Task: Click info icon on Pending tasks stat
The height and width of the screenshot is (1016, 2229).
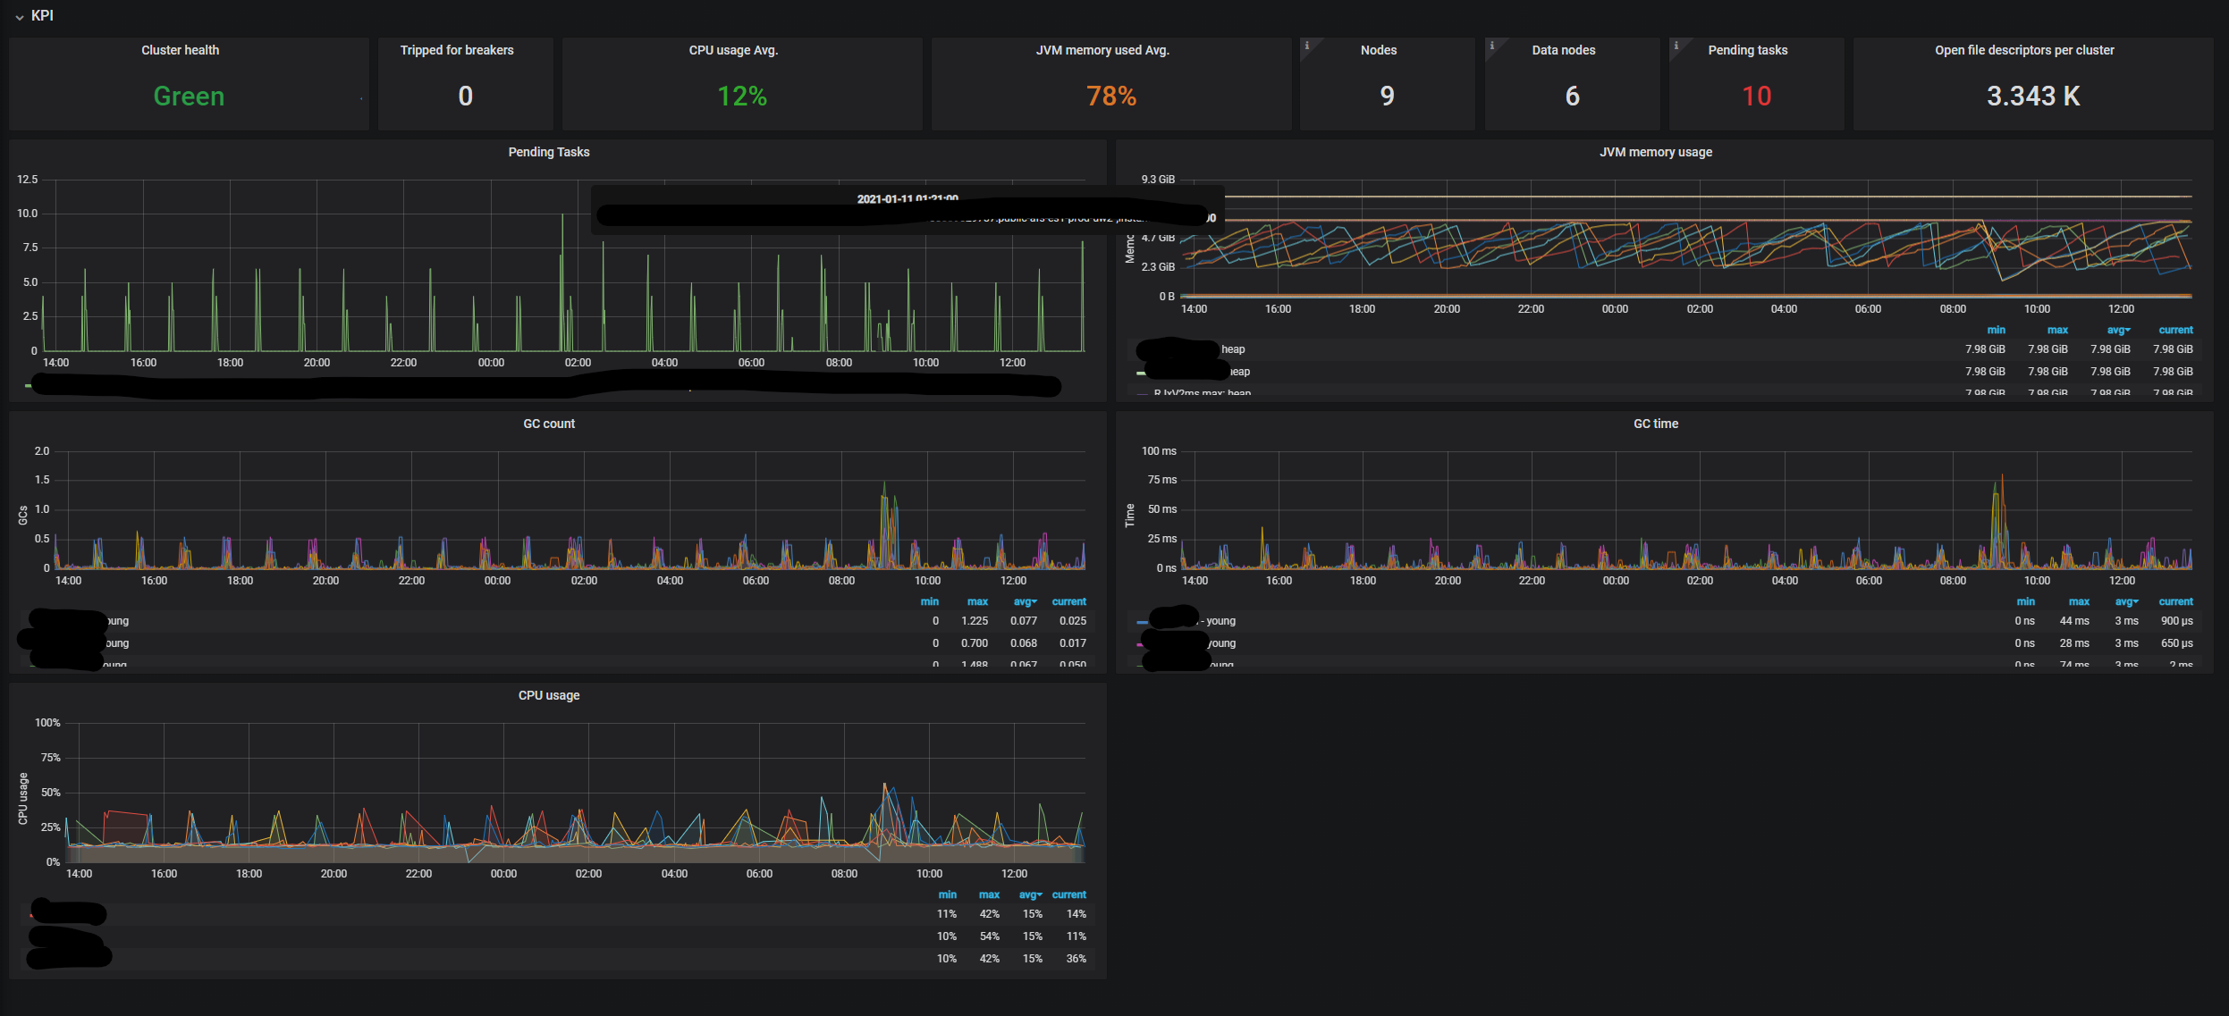Action: coord(1676,46)
